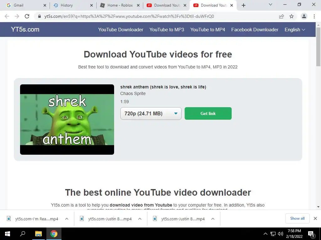321x240 pixels.
Task: Click the 1:59 duration text
Action: click(124, 102)
